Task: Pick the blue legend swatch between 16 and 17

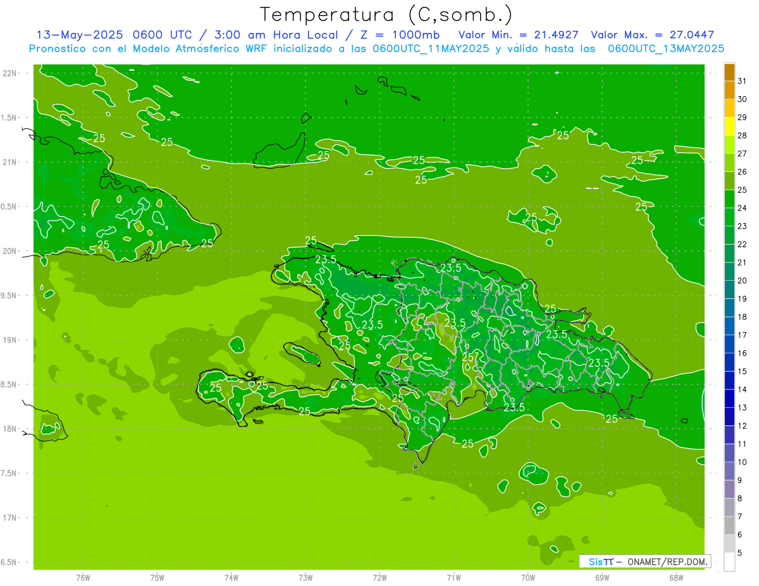Action: 729,344
